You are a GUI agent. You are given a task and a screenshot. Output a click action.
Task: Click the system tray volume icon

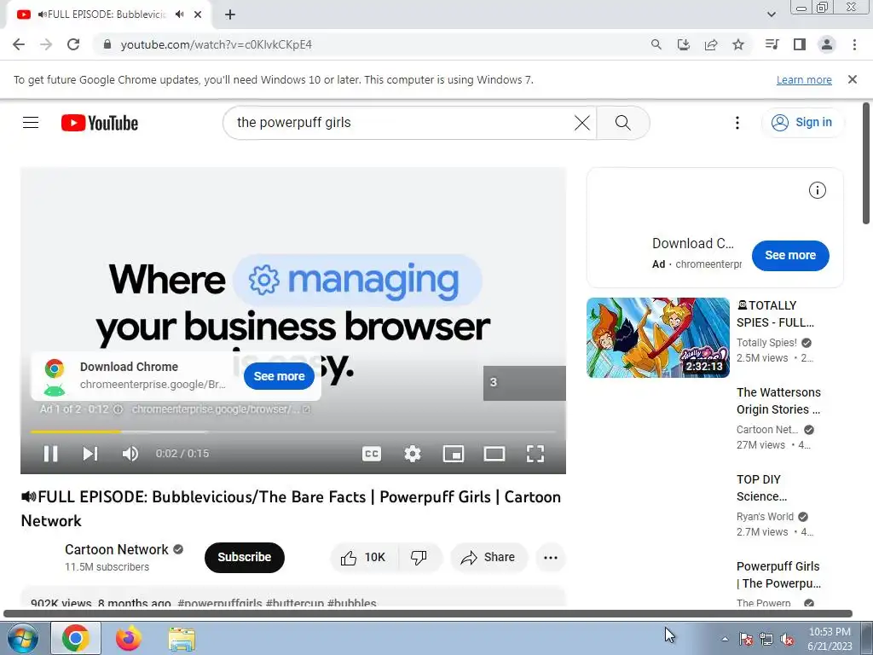click(x=787, y=640)
